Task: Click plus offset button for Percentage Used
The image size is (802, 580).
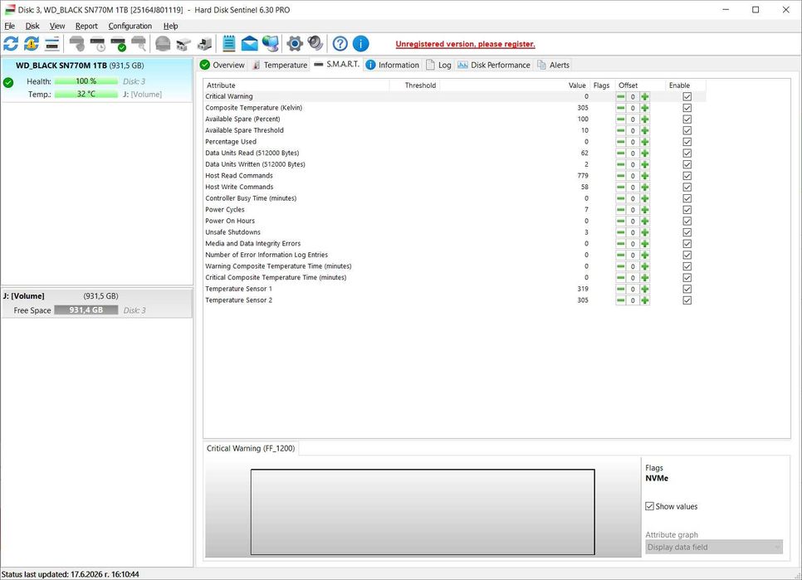Action: [644, 142]
